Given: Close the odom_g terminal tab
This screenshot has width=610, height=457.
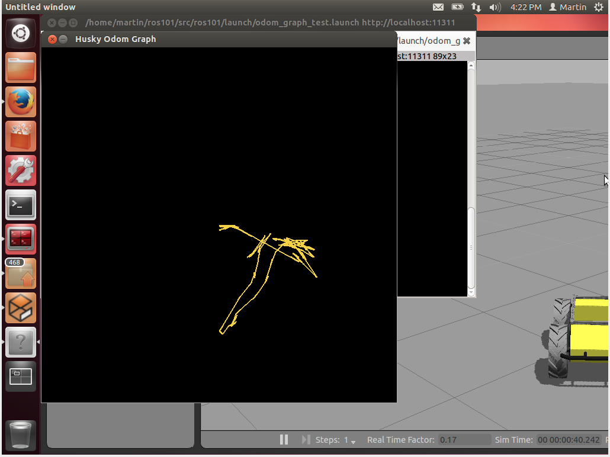Looking at the screenshot, I should pos(467,41).
